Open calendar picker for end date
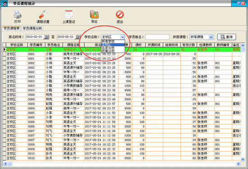Screen dimensions: 248x169 (x=78, y=37)
